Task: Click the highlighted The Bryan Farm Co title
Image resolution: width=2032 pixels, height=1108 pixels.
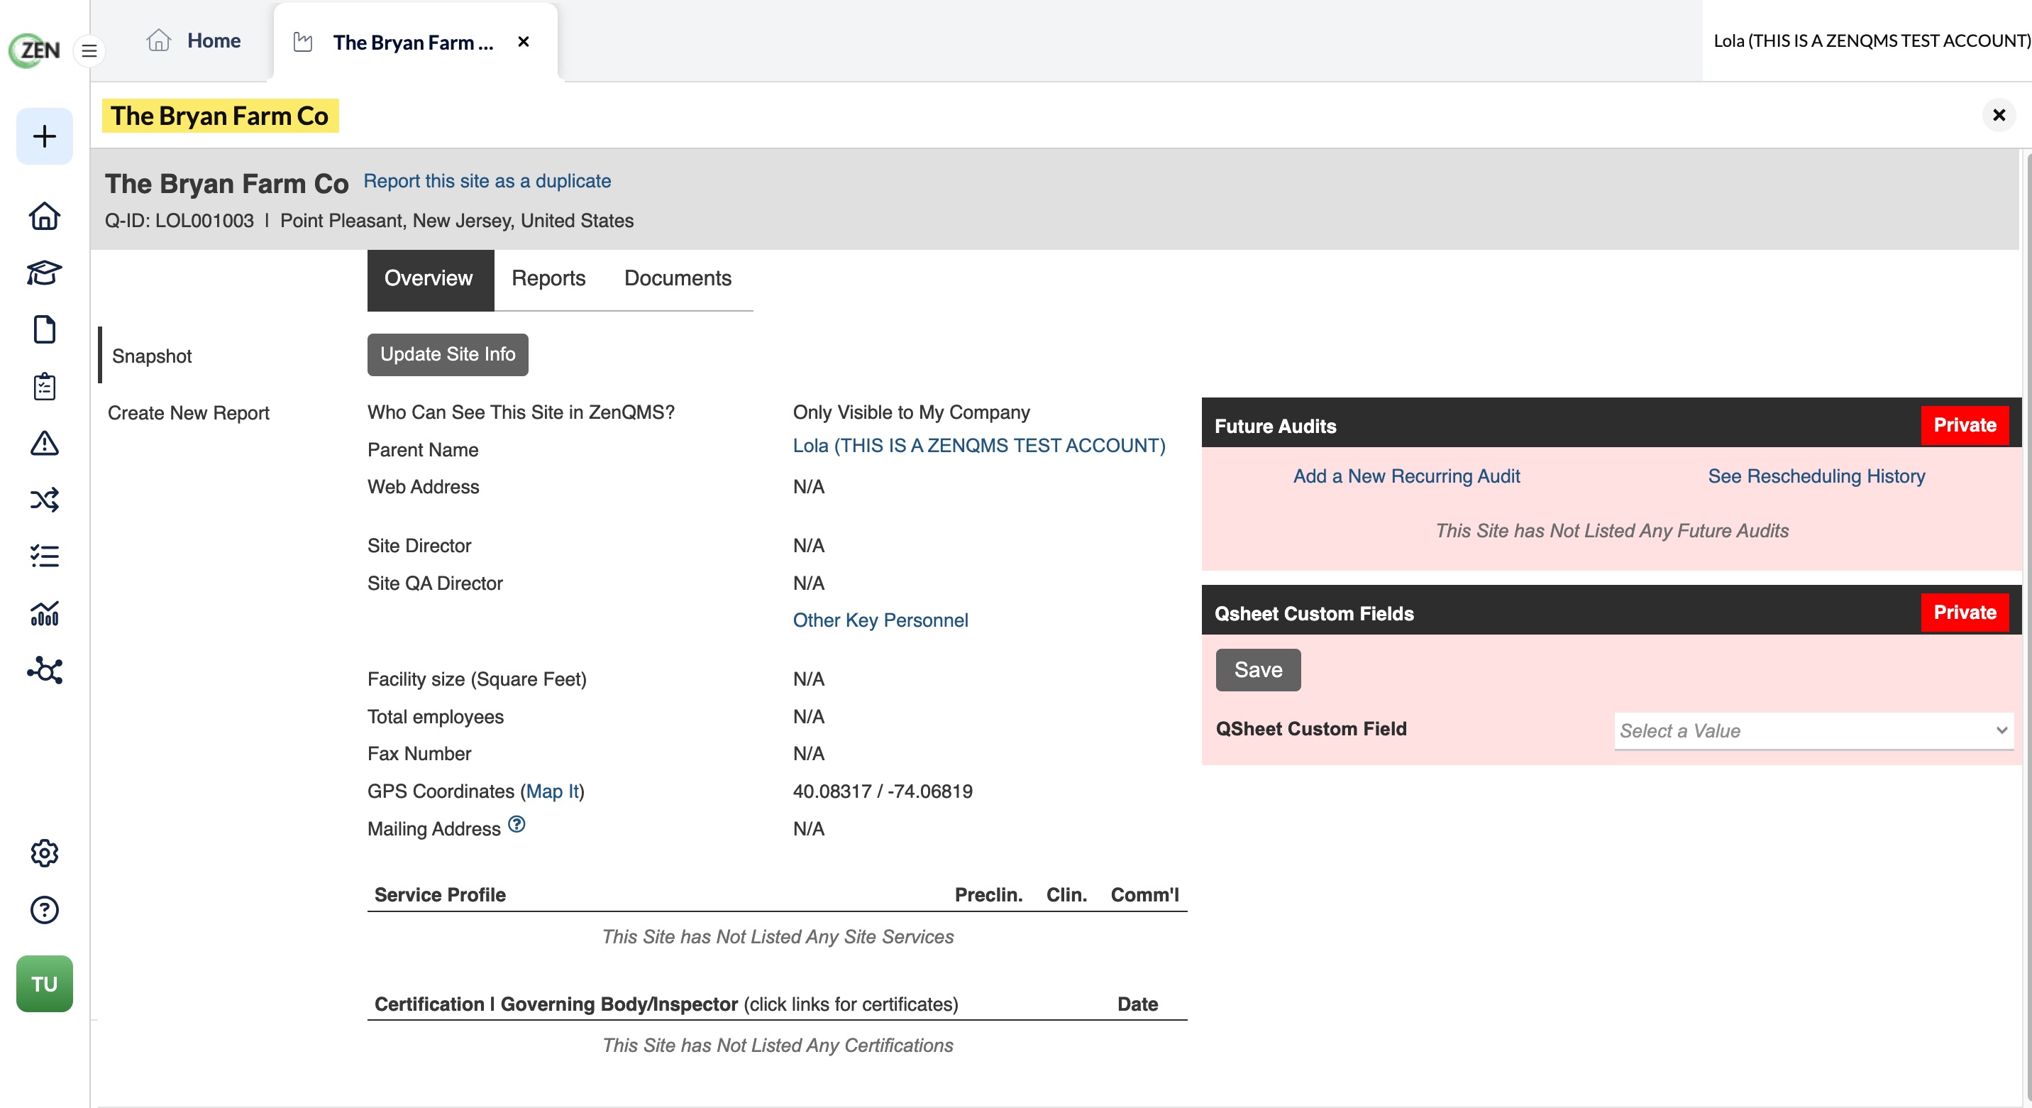Action: pyautogui.click(x=219, y=116)
